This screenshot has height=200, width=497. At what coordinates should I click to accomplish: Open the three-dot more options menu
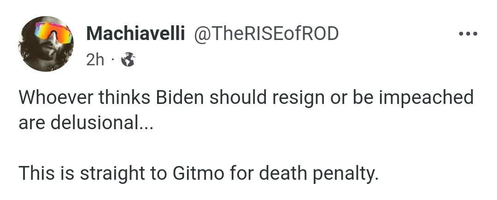(468, 34)
